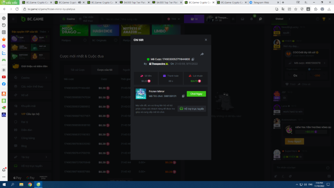Open the Thespectre player profile link
This screenshot has height=188, width=334.
(159, 63)
